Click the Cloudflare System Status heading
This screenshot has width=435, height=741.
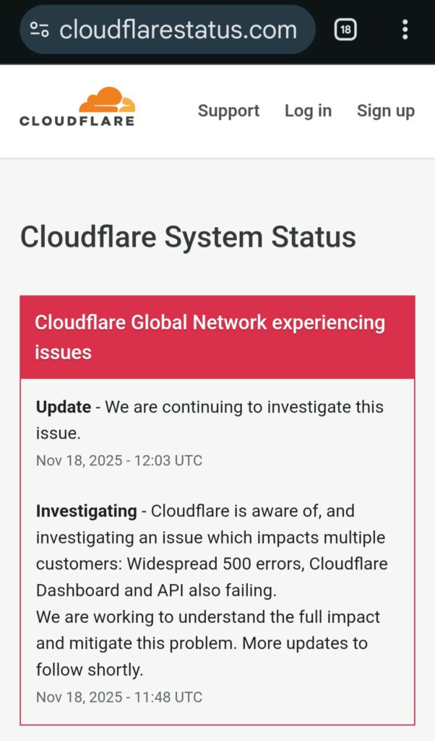click(x=188, y=237)
